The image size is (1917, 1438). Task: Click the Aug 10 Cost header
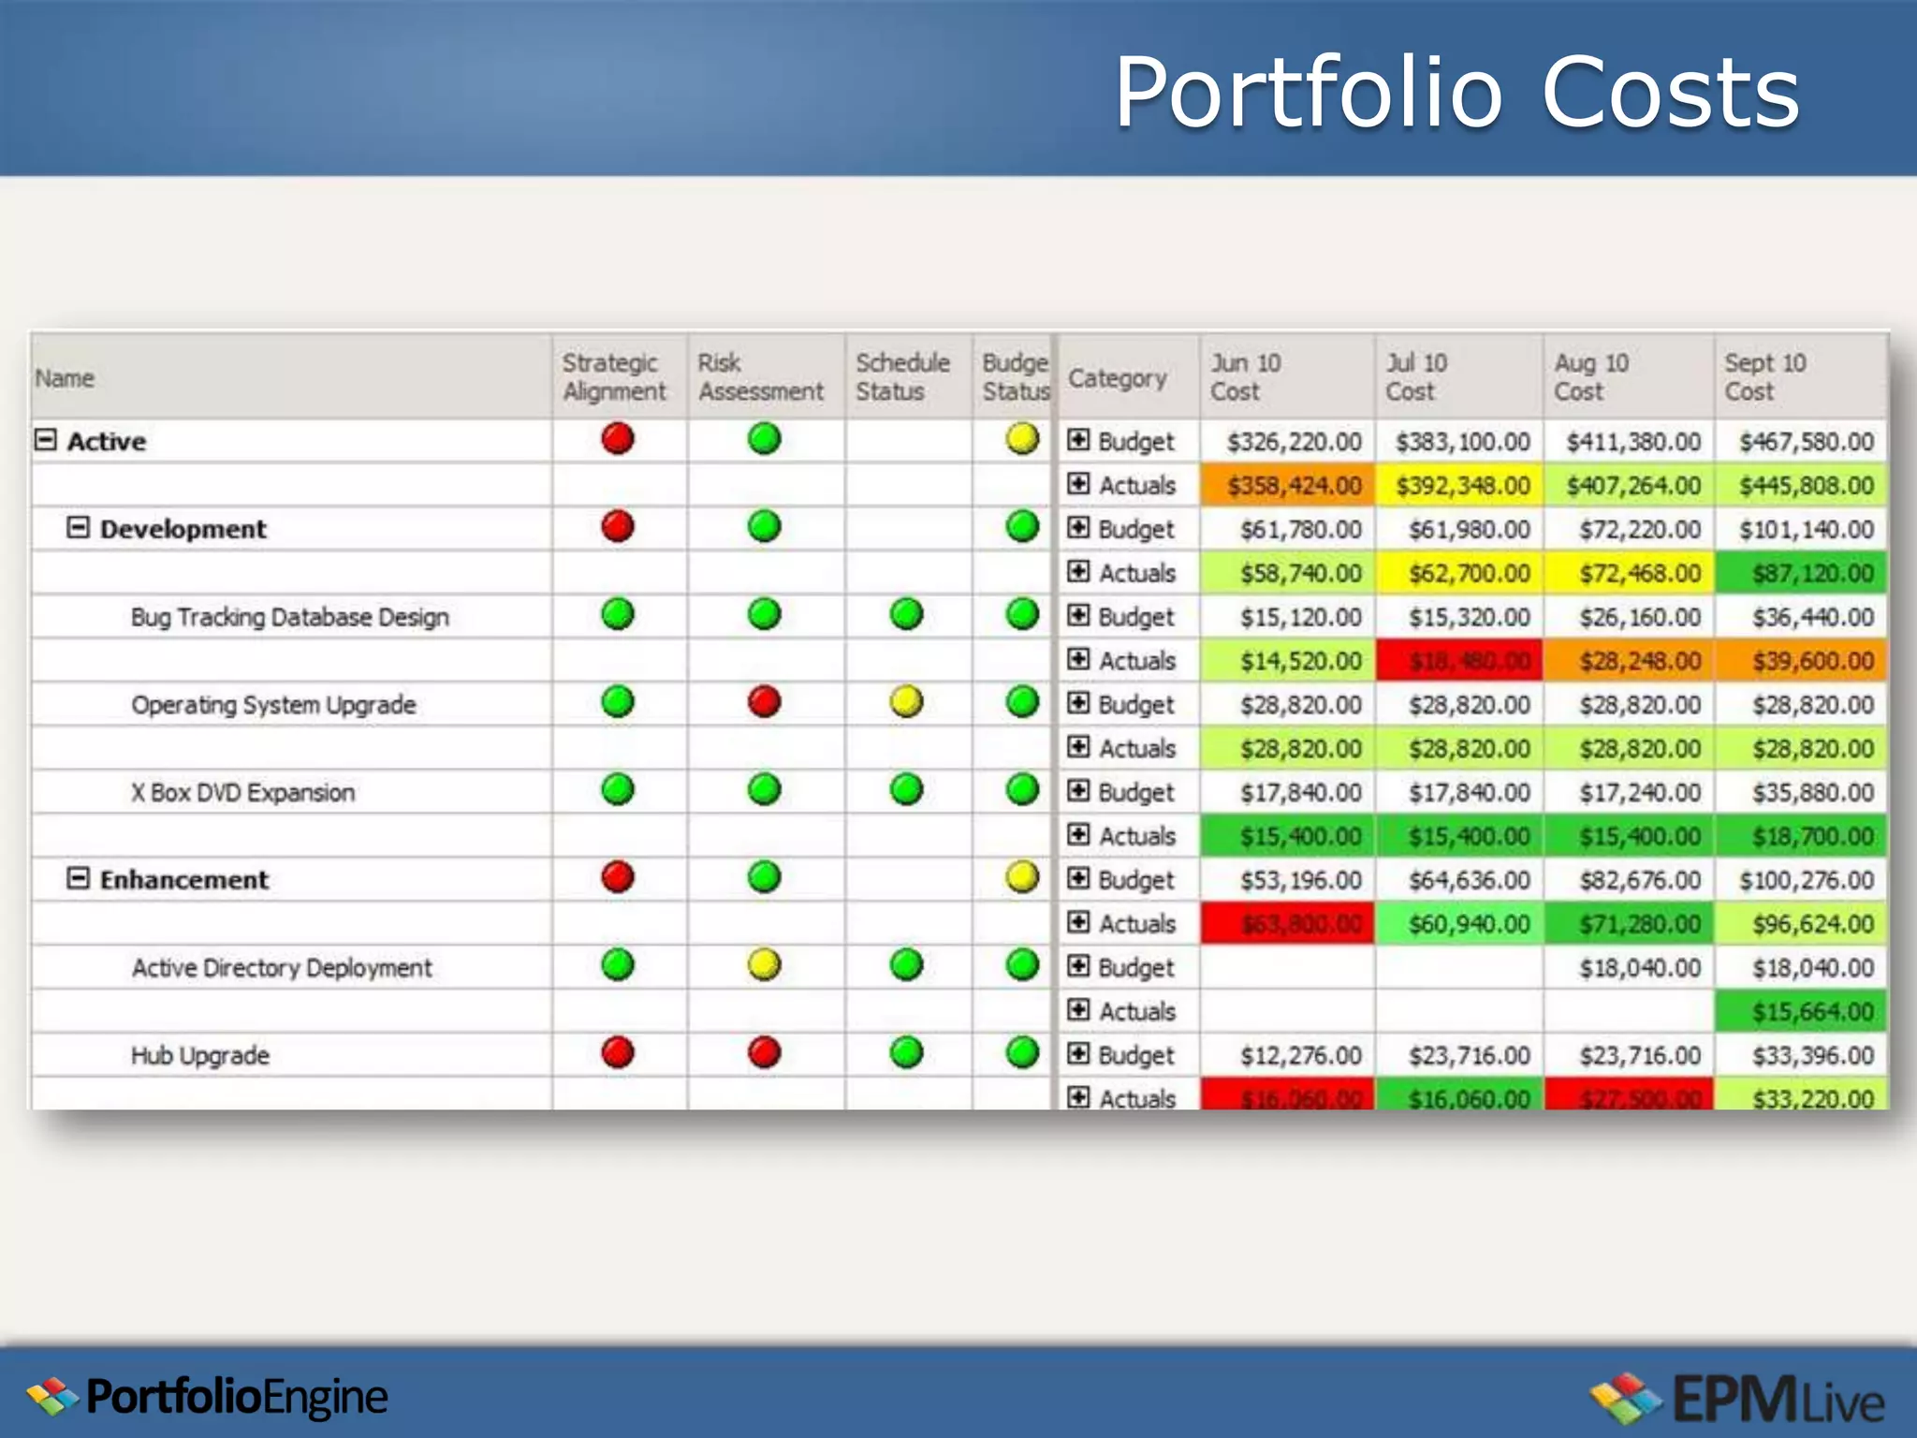pyautogui.click(x=1629, y=377)
